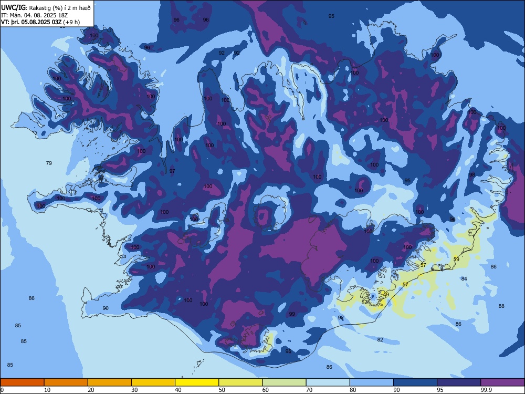This screenshot has height=394, width=525.
Task: Select the 95–99.9 indigo legend swatch
Action: (459, 382)
